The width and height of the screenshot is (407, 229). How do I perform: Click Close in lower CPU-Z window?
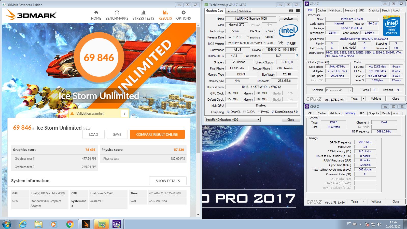396,201
